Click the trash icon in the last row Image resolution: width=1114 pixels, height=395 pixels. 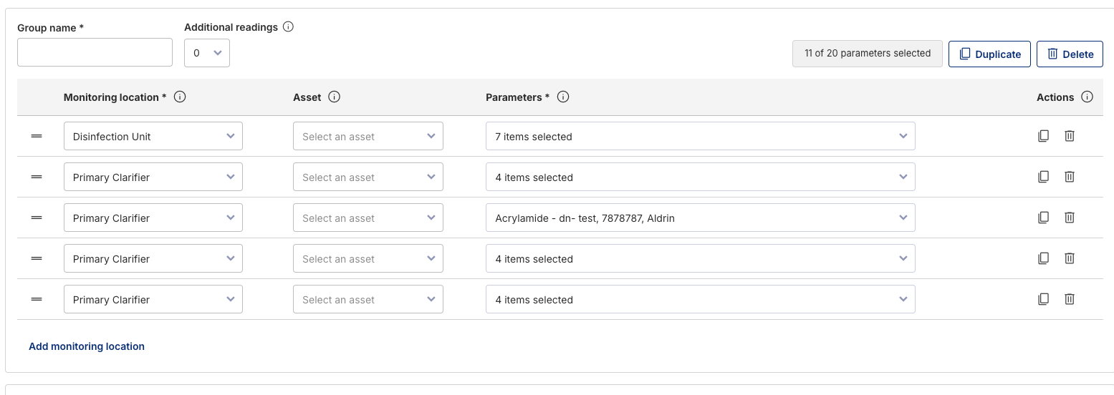(x=1069, y=299)
